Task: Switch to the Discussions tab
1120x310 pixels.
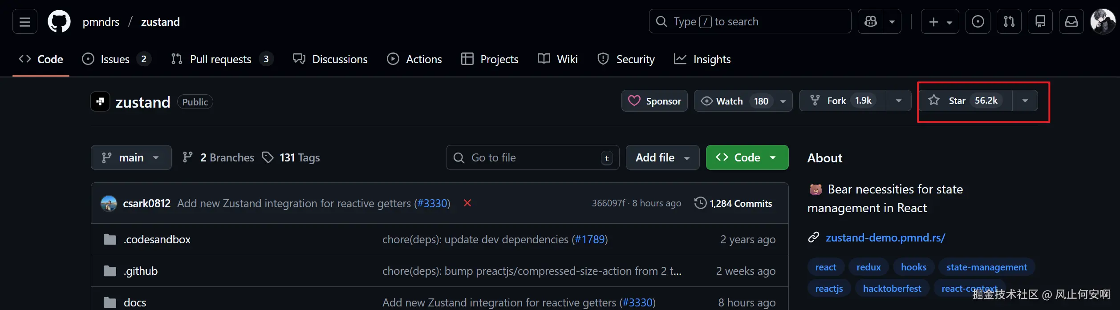Action: tap(330, 59)
